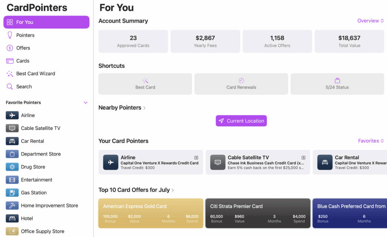387x237 pixels.
Task: Select the Search sidebar item
Action: pos(24,87)
